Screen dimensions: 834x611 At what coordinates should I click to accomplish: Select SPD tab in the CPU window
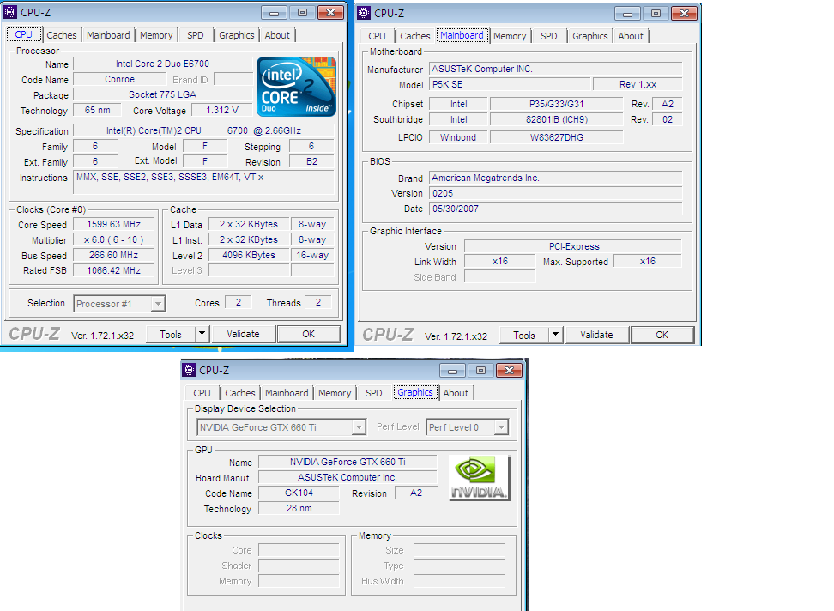click(x=196, y=35)
